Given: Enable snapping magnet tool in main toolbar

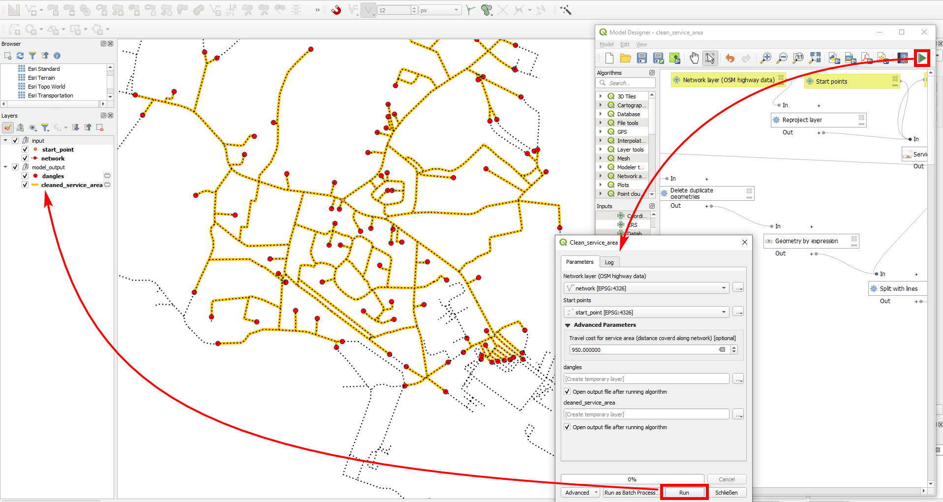Looking at the screenshot, I should (336, 10).
